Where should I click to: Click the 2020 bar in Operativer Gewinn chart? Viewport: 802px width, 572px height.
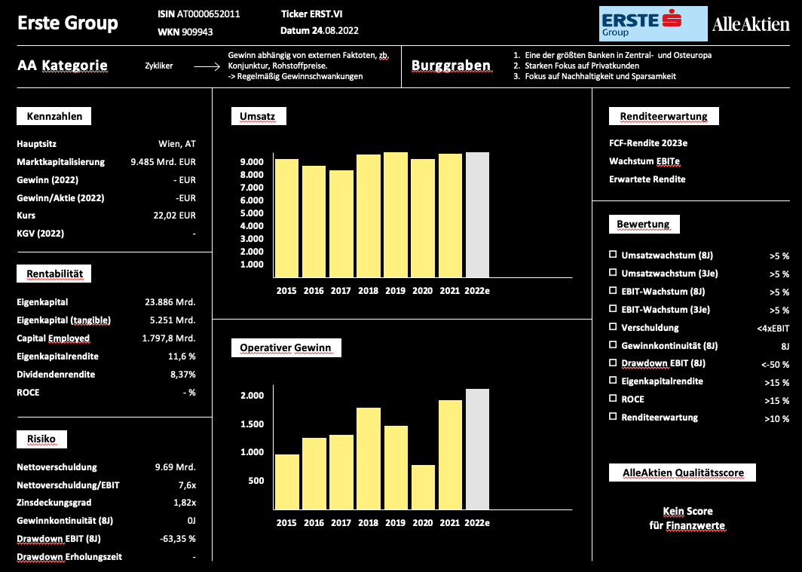[423, 487]
